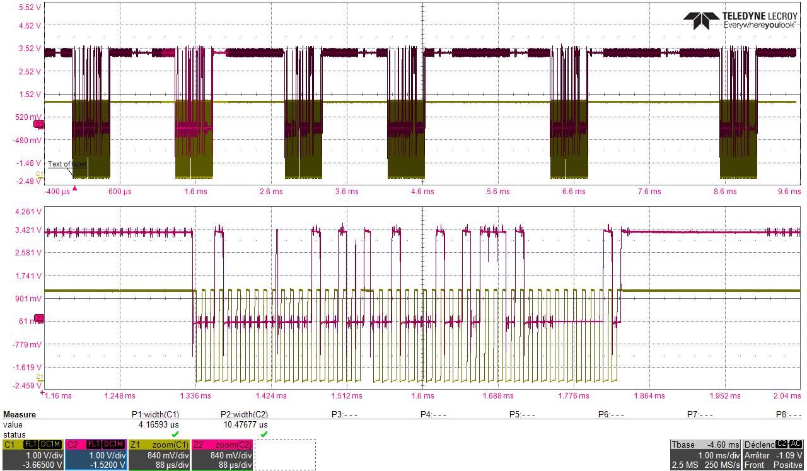This screenshot has height=471, width=807.
Task: Click the DC1M badge in C2 descriptor
Action: coord(113,445)
